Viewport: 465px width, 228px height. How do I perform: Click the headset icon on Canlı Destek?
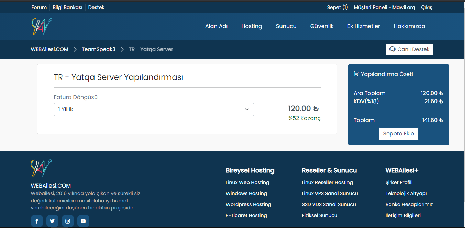tap(392, 49)
